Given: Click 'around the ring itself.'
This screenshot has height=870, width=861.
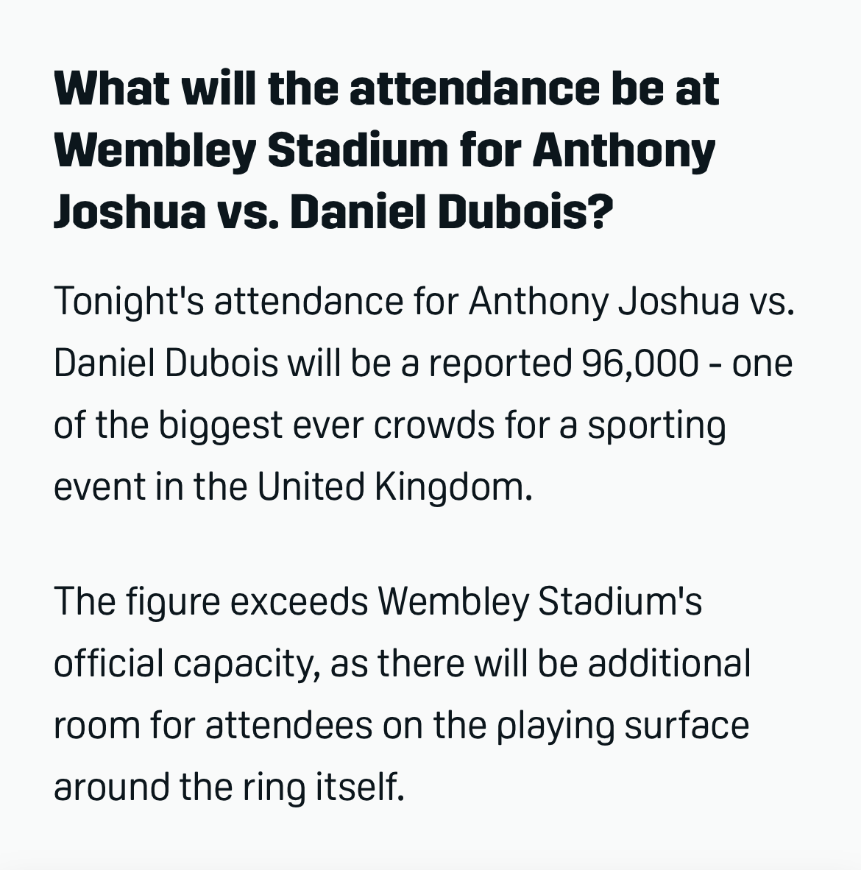Looking at the screenshot, I should tap(229, 787).
